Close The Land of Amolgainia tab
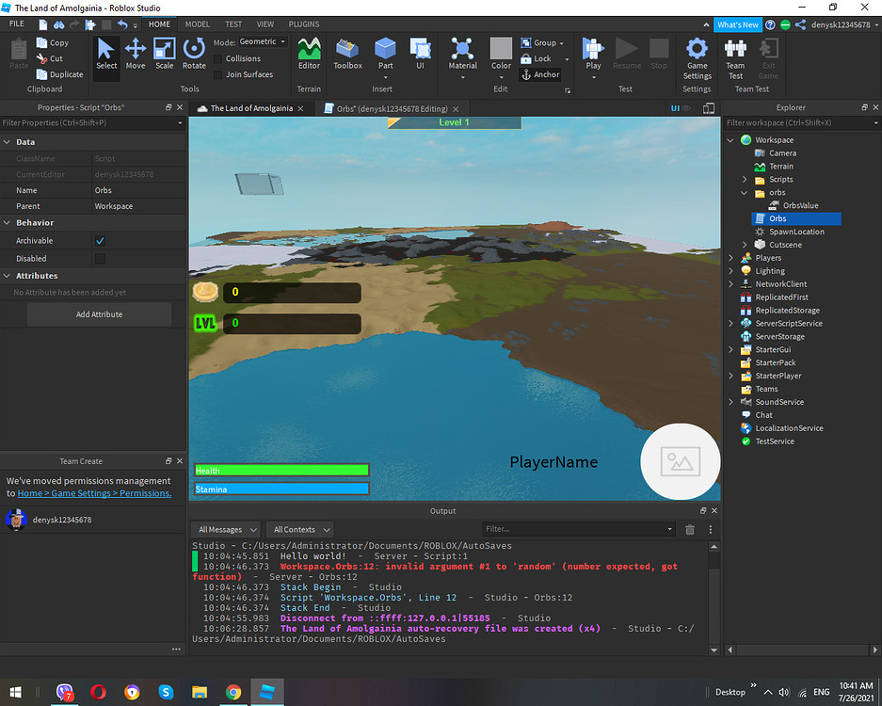 point(301,108)
